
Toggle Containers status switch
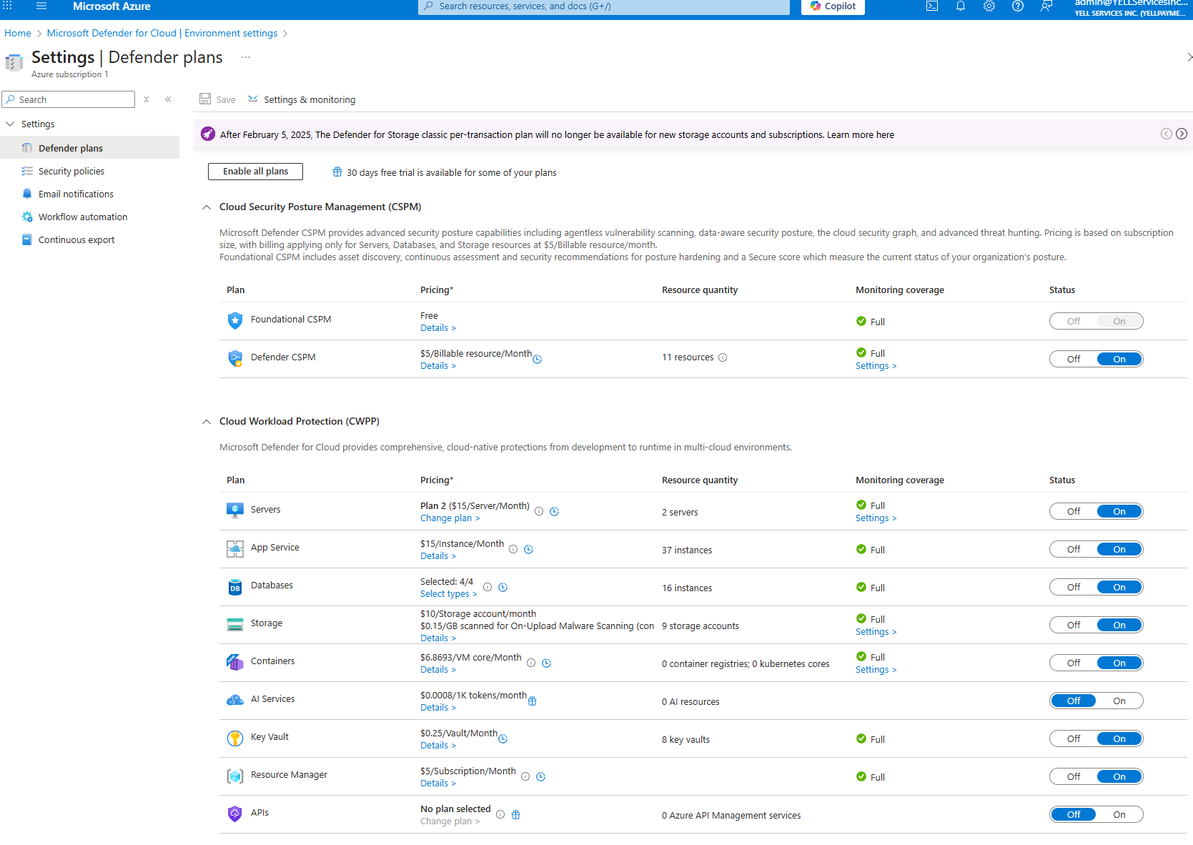[x=1096, y=663]
